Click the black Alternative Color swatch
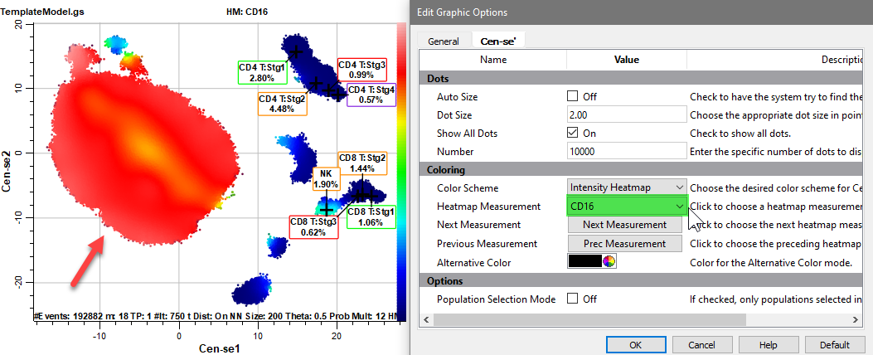Image resolution: width=873 pixels, height=355 pixels. click(584, 262)
